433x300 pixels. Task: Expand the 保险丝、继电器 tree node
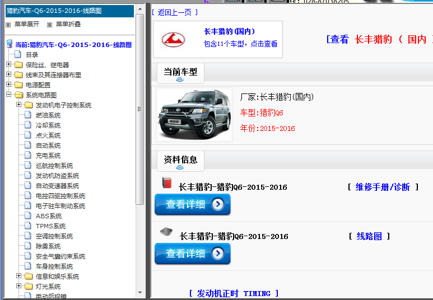pyautogui.click(x=8, y=64)
